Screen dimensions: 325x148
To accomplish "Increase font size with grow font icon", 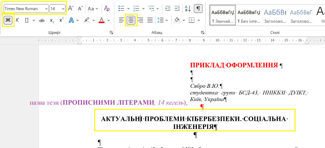I will pyautogui.click(x=71, y=9).
